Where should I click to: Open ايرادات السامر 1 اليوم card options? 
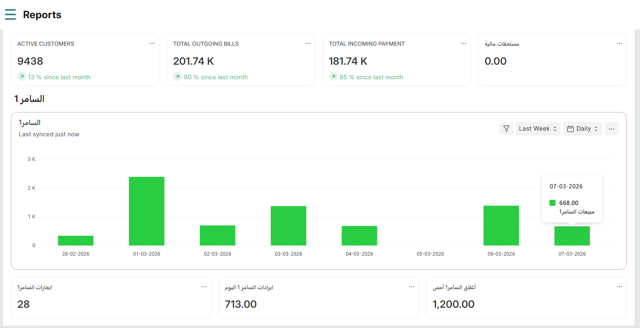(x=412, y=287)
